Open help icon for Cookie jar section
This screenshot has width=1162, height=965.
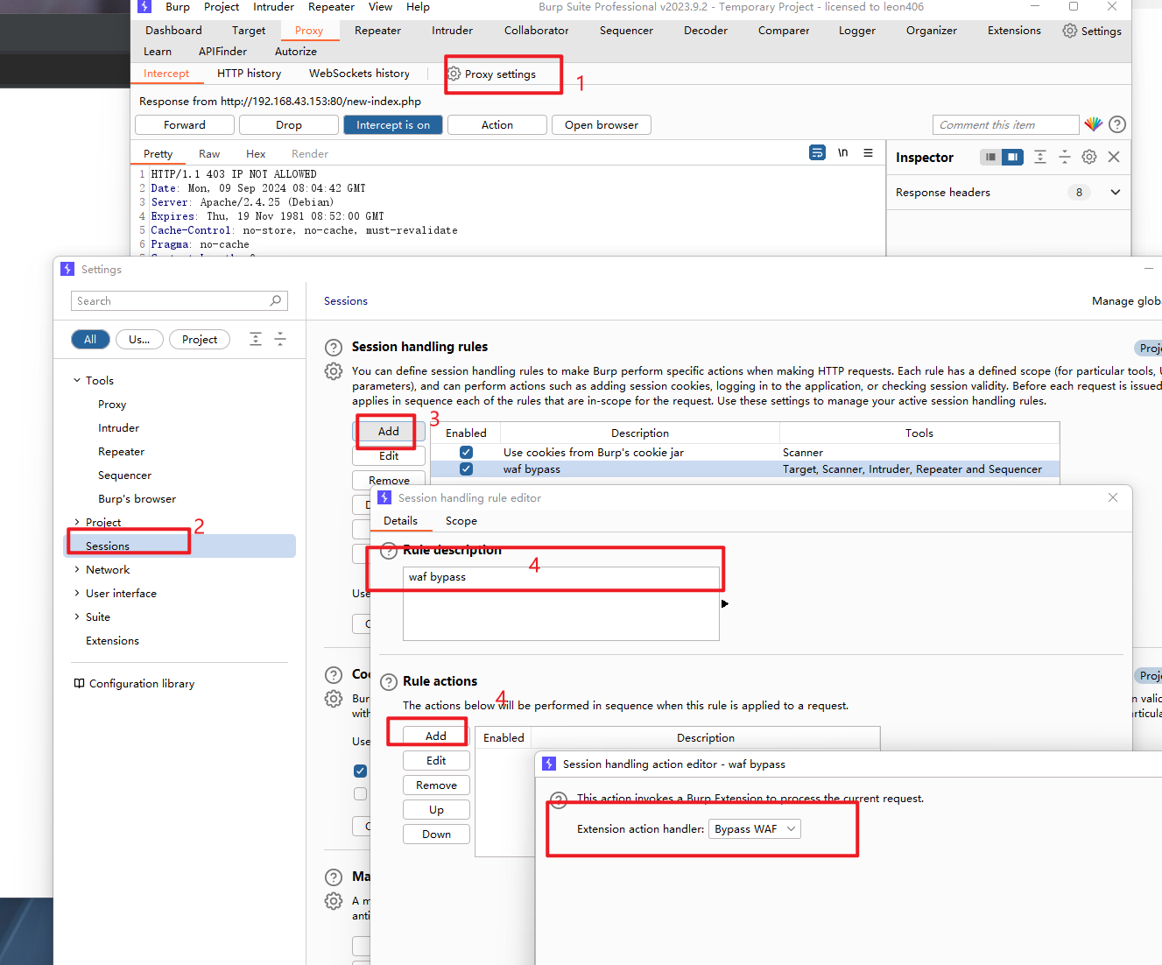334,674
